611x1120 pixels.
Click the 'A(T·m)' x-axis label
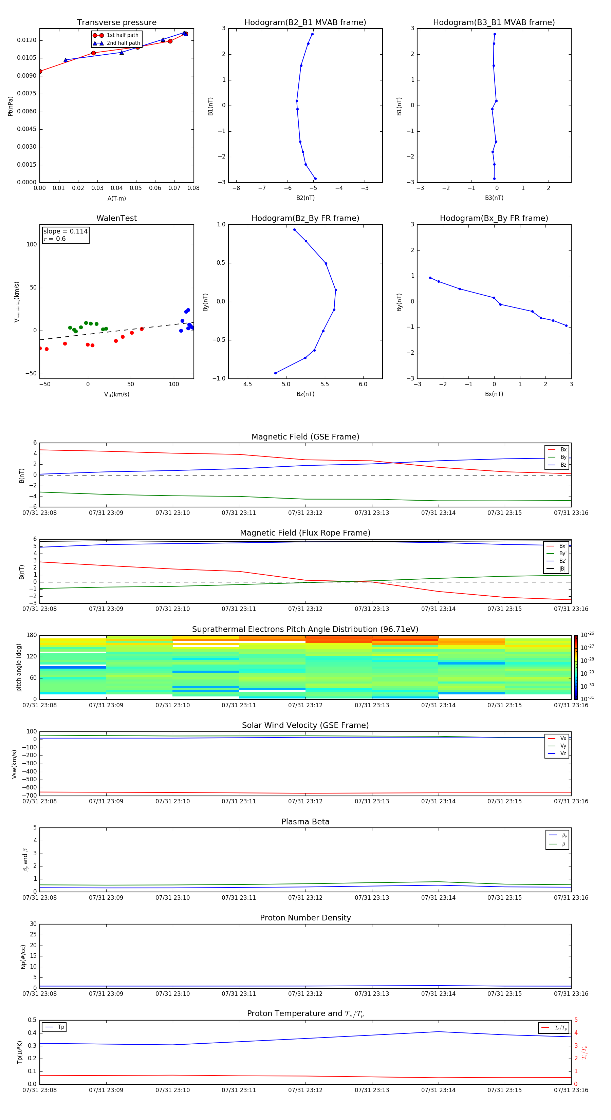tap(116, 198)
